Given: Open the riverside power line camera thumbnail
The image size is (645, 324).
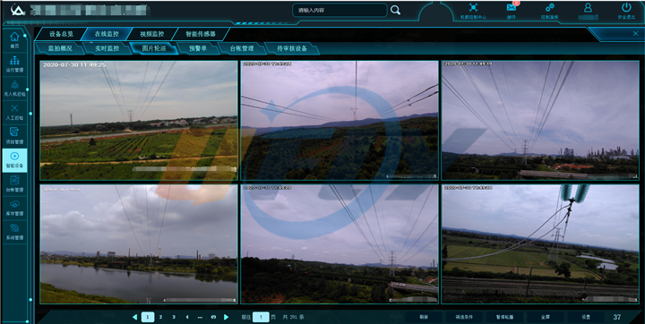Looking at the screenshot, I should point(139,243).
